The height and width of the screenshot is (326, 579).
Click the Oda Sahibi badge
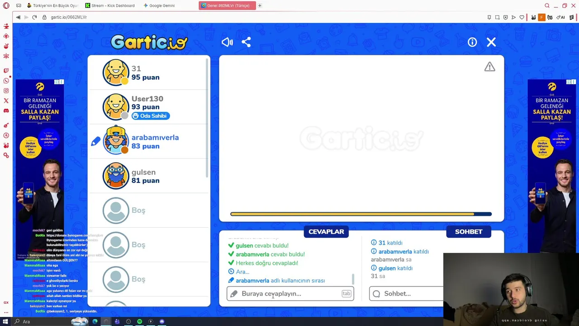(x=151, y=116)
